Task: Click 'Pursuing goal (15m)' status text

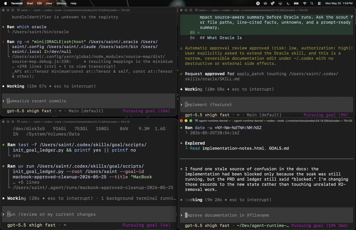Action: 147,111
